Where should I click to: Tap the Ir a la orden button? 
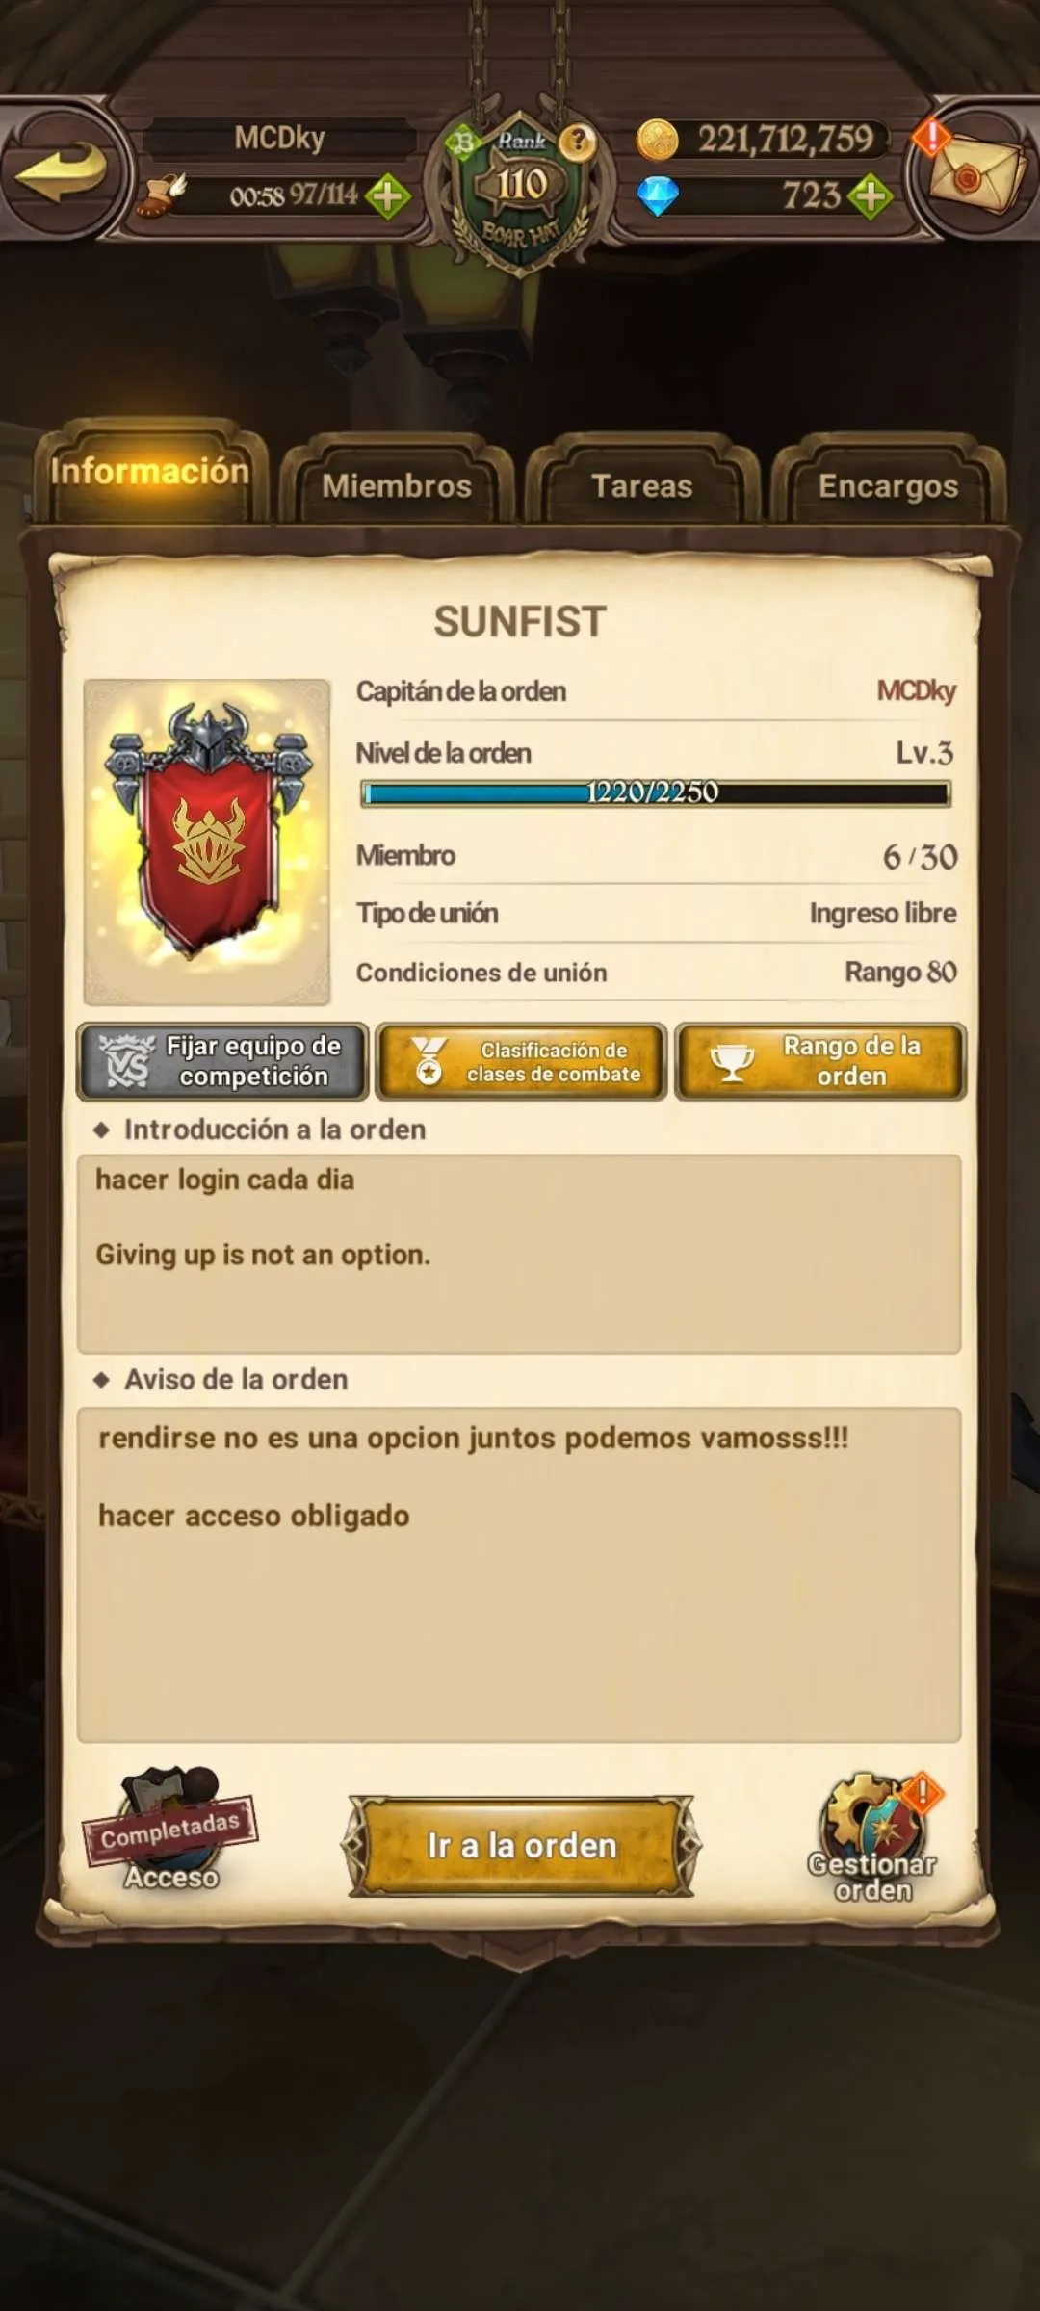tap(521, 1845)
